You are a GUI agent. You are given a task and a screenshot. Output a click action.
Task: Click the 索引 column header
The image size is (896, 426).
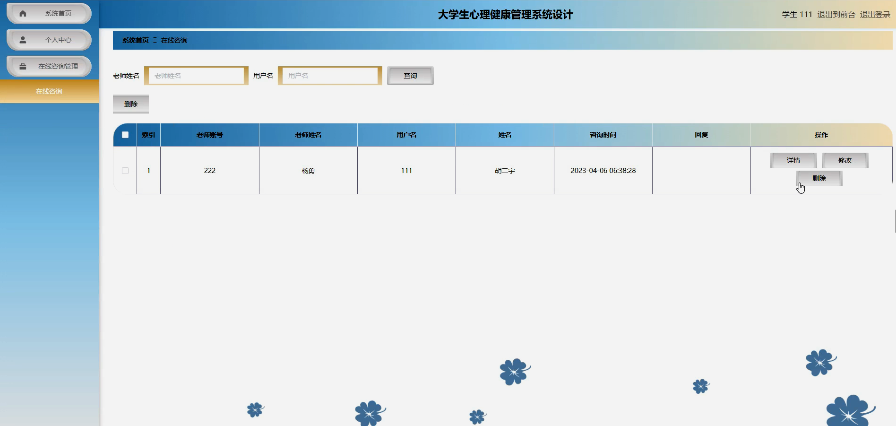[x=148, y=135]
